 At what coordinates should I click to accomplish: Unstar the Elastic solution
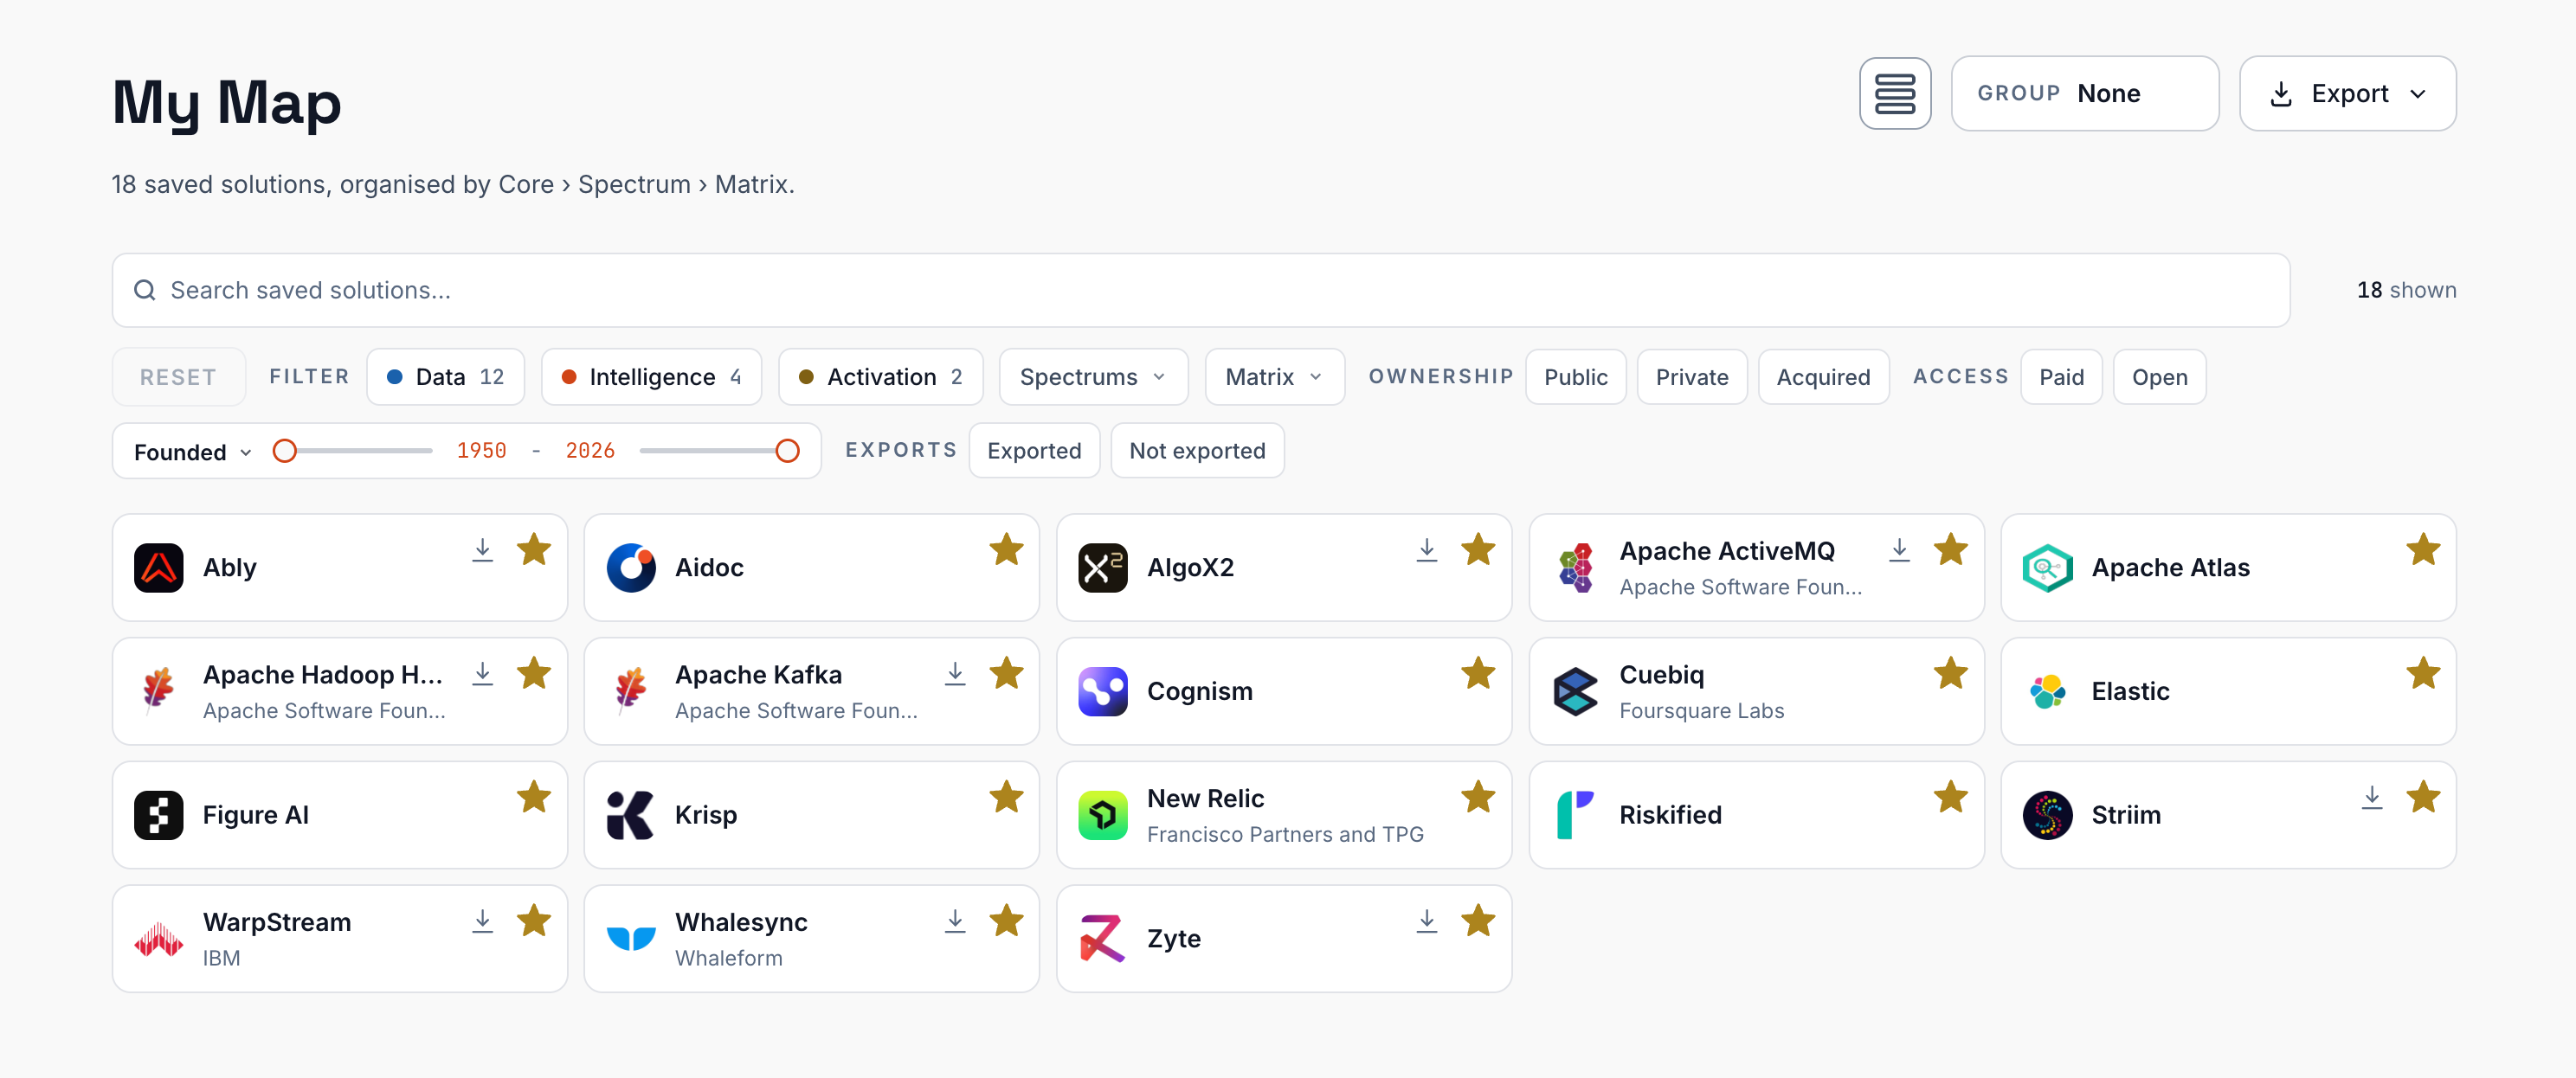[x=2423, y=674]
